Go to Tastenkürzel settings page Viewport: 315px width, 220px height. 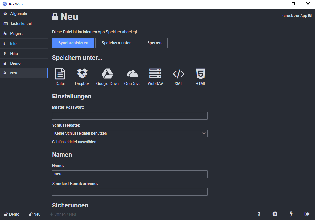(x=24, y=24)
